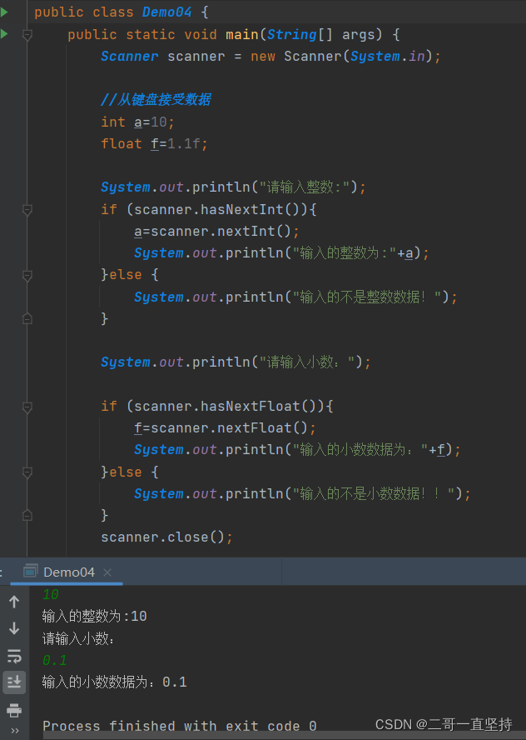526x740 pixels.
Task: Click console output 输入的小数数据为:0.1
Action: click(x=115, y=682)
